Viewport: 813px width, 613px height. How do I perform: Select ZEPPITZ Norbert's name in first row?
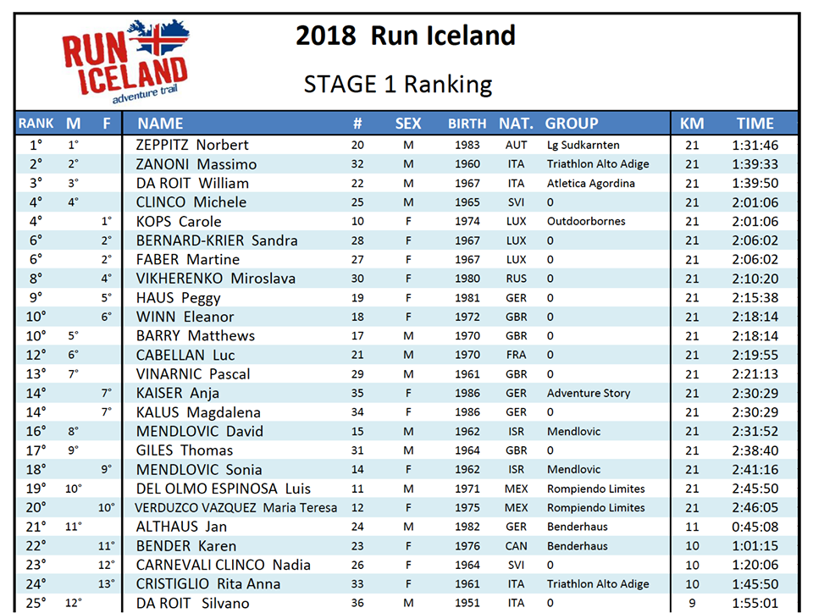click(x=192, y=145)
